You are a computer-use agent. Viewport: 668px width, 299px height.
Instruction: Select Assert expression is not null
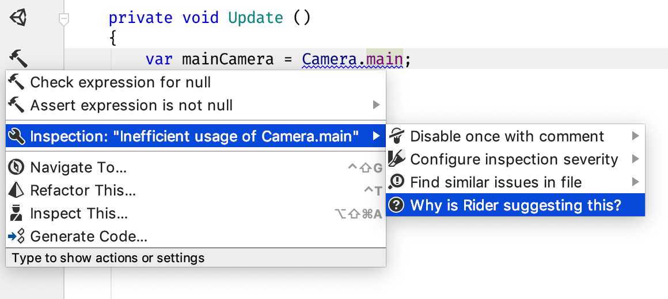tap(131, 105)
